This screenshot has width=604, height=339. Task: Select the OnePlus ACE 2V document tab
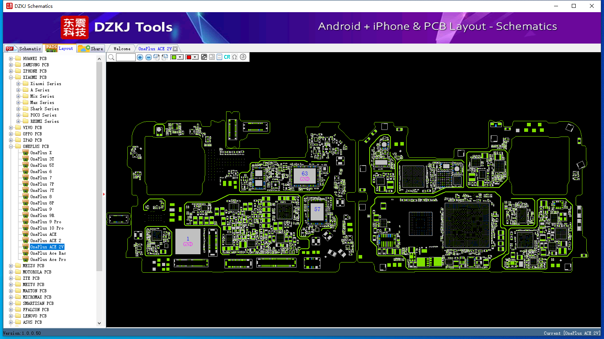click(155, 49)
